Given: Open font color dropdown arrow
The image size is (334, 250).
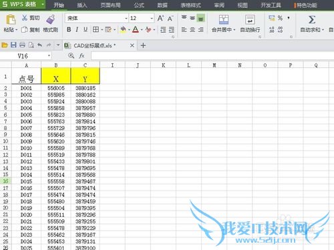Looking at the screenshot, I should pyautogui.click(x=142, y=29).
